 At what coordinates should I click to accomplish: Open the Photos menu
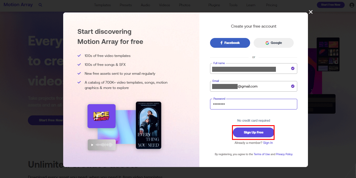tap(185, 5)
